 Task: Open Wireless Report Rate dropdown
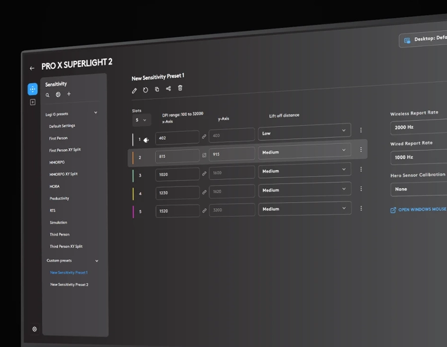tap(419, 127)
